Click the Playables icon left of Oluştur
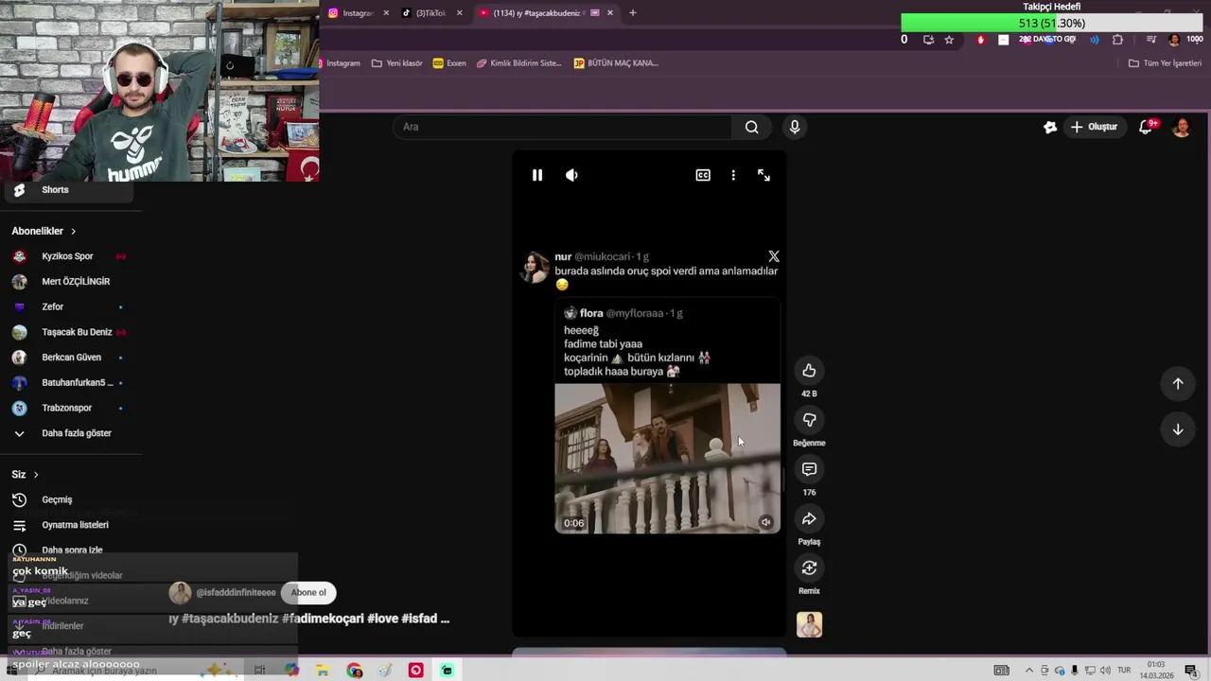This screenshot has height=681, width=1211. tap(1050, 127)
